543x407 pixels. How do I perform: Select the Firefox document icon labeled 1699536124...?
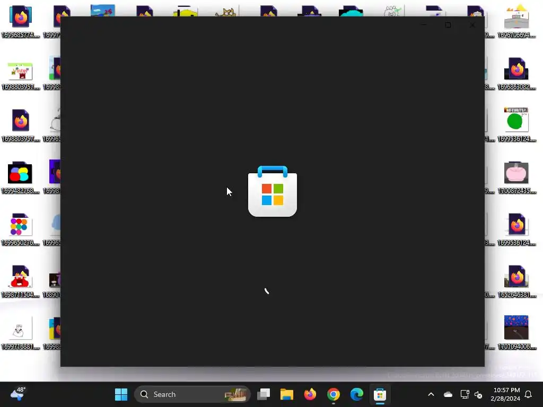[516, 229]
